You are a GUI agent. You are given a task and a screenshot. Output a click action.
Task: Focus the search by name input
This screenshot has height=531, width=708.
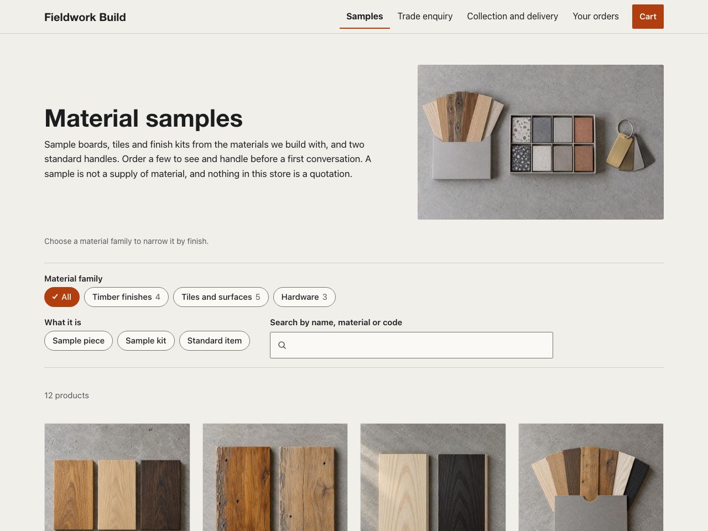pos(412,345)
